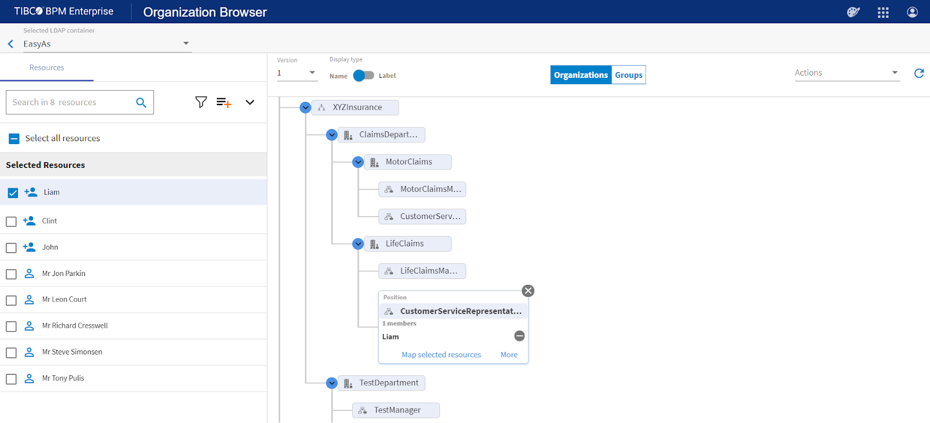The height and width of the screenshot is (423, 930).
Task: Toggle the Name/Label display type switch
Action: 364,76
